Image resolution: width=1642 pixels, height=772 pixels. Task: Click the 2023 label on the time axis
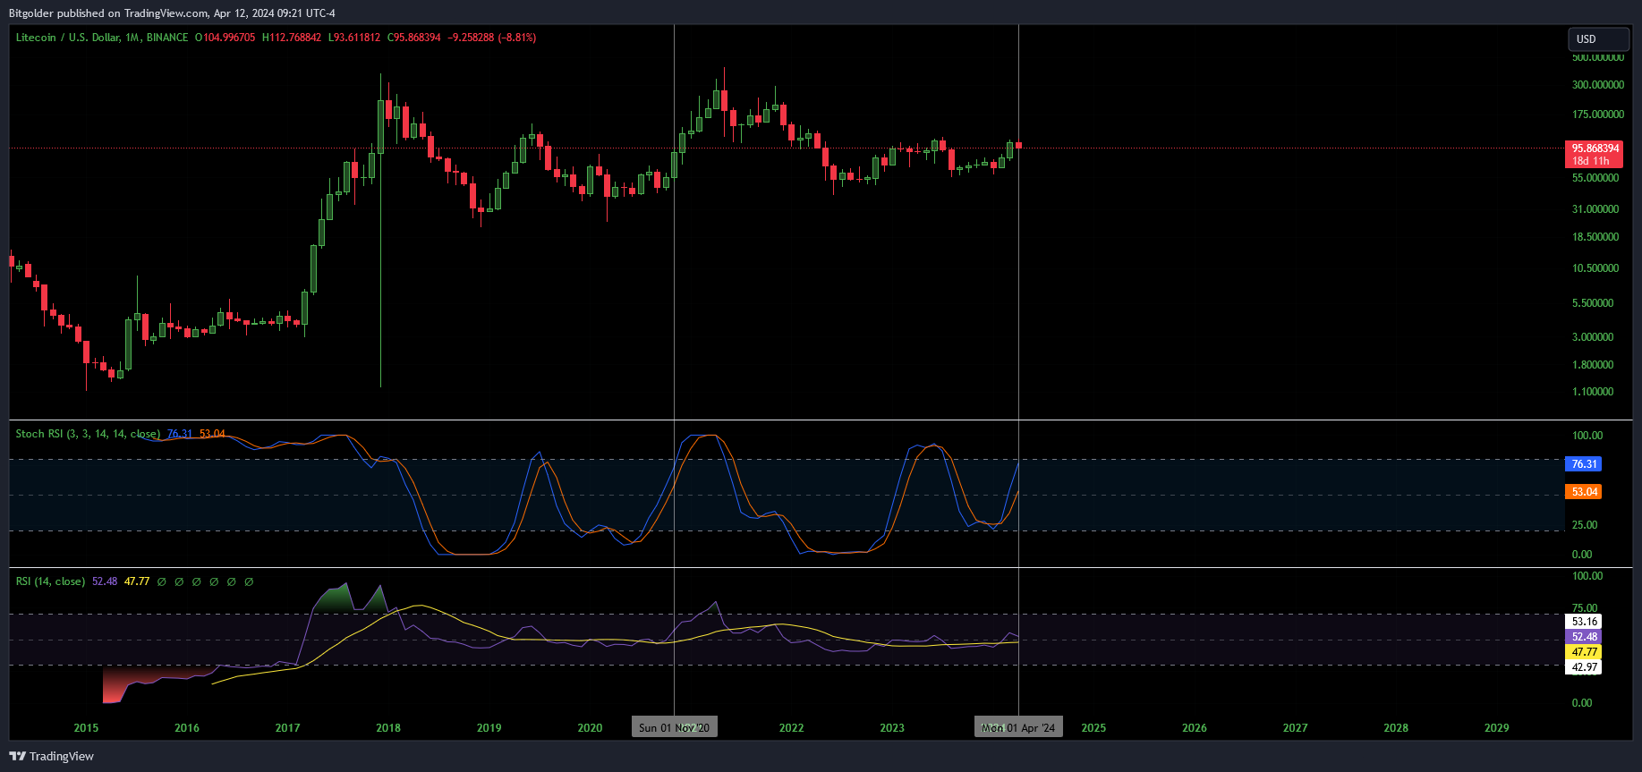[892, 728]
